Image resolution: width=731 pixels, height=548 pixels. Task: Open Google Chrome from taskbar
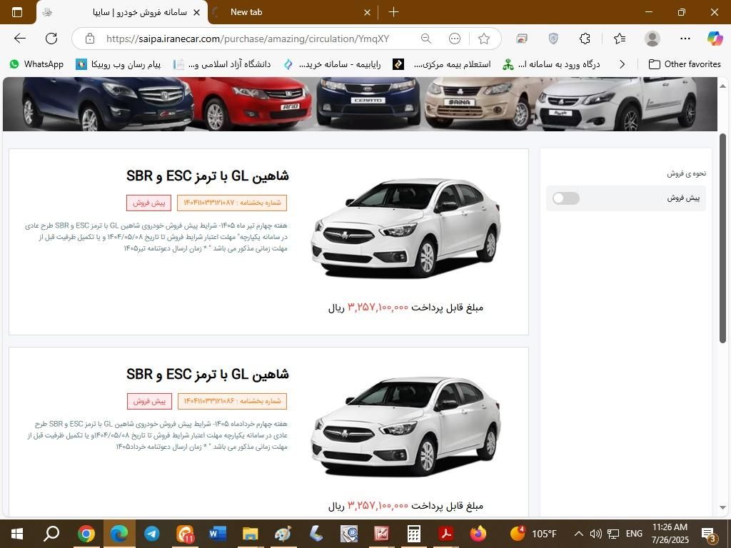pos(86,534)
